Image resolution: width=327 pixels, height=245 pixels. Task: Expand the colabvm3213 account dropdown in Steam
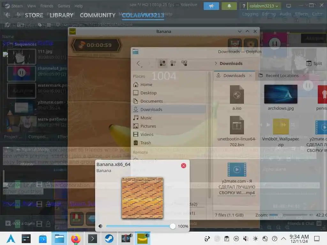(264, 6)
